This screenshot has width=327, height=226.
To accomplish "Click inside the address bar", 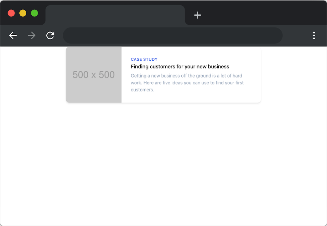I will (173, 35).
